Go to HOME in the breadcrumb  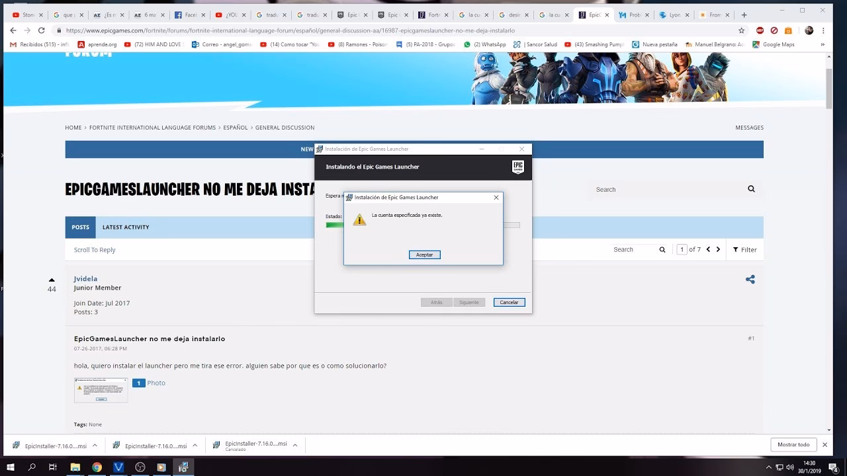click(x=73, y=128)
